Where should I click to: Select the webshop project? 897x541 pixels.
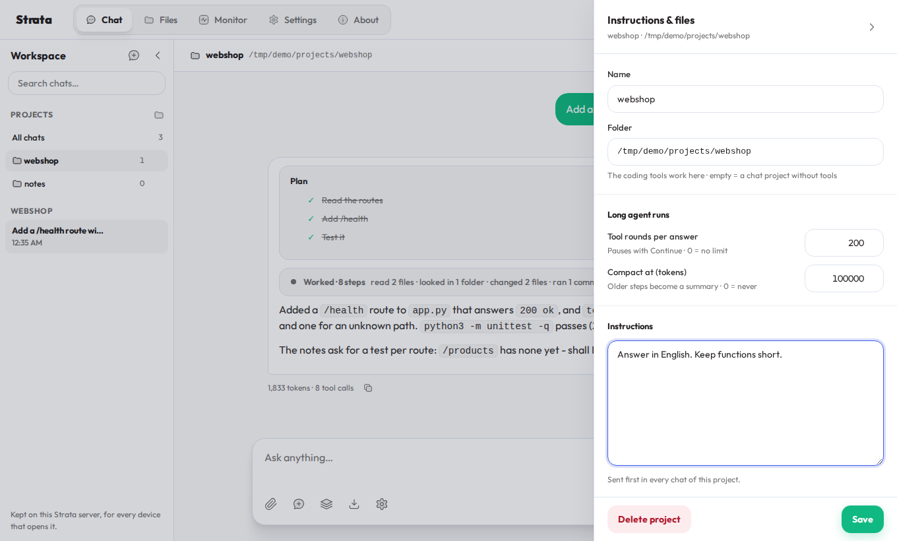[86, 160]
